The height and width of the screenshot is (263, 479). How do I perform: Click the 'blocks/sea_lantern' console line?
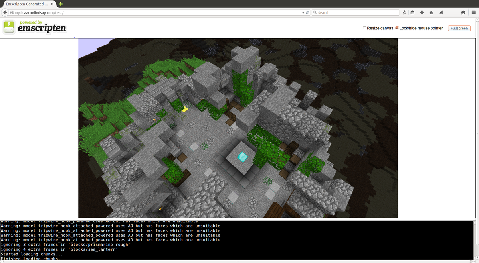tap(59, 249)
